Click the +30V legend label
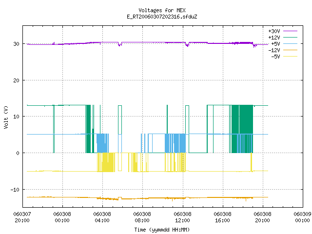Viewport: 312px width, 234px height. (274, 31)
